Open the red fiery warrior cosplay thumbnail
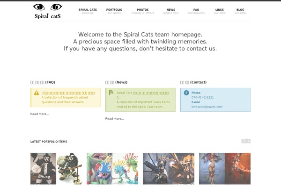 (225, 169)
